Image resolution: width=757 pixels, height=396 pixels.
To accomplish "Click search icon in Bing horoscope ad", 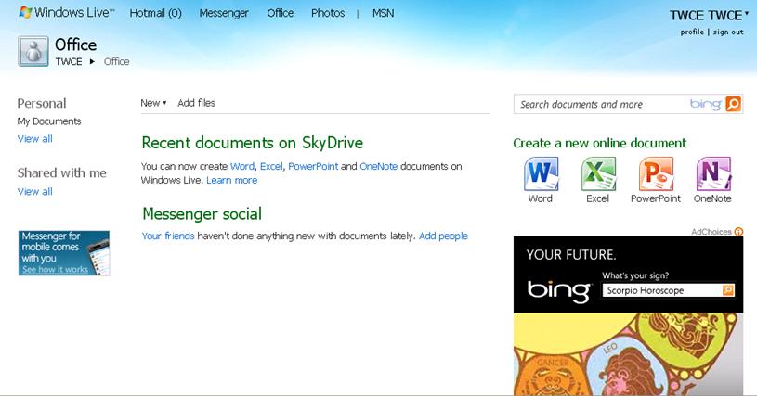I will click(x=727, y=290).
